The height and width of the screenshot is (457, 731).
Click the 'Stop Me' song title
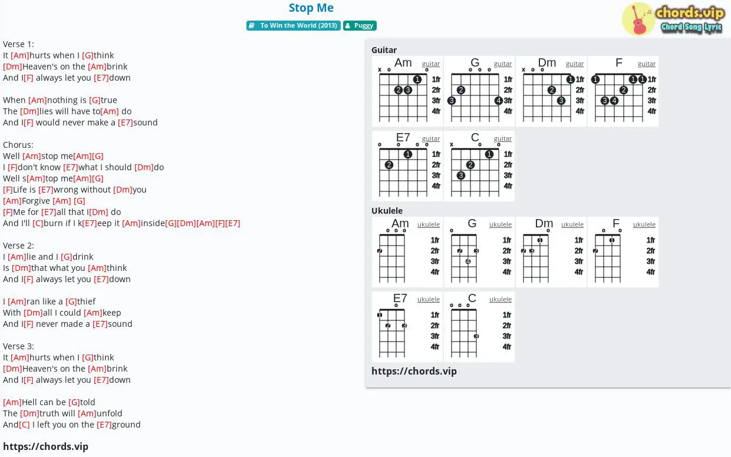tap(311, 8)
